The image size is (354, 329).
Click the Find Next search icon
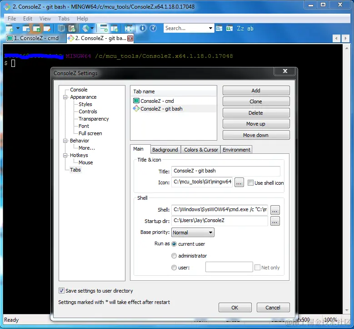pyautogui.click(x=229, y=29)
